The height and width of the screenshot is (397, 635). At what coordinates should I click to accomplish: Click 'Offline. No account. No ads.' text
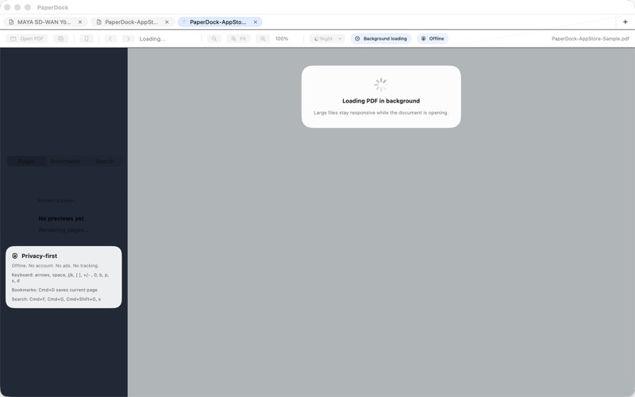tap(55, 266)
